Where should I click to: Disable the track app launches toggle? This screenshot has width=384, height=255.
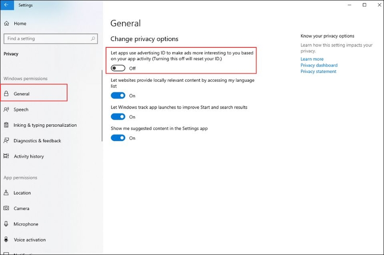(118, 117)
